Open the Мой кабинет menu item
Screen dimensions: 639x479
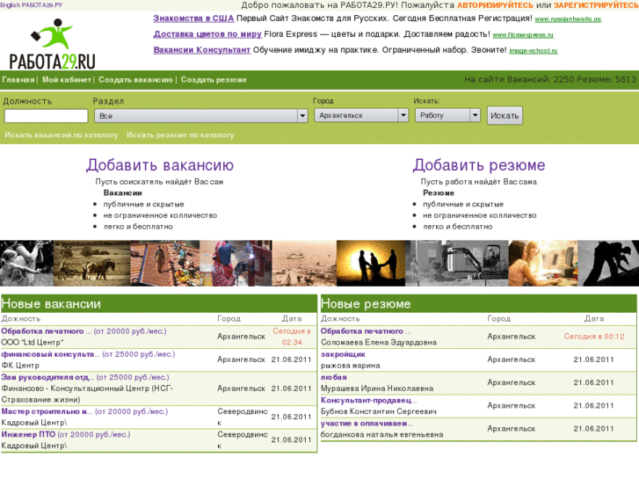click(x=67, y=79)
